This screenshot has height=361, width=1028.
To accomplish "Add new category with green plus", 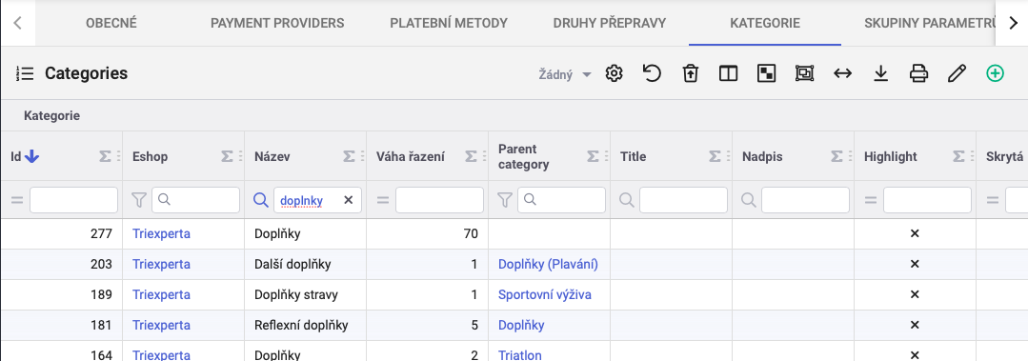I will [995, 73].
